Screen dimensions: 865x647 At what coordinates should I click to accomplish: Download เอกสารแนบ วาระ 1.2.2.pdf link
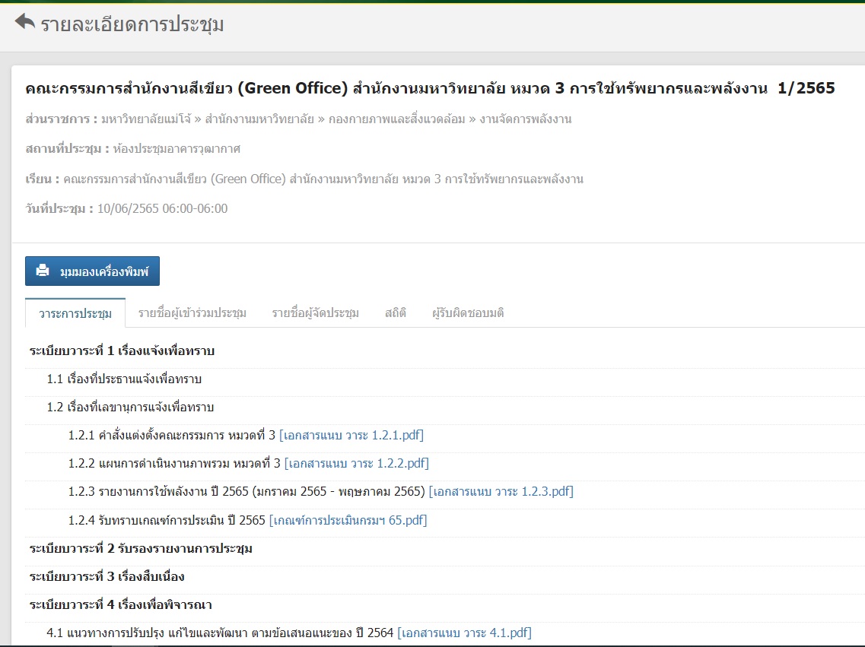click(x=356, y=464)
